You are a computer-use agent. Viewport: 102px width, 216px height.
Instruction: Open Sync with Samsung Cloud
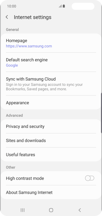pos(51,84)
